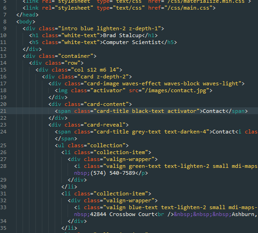258x233 pixels.
Task: Click "valign-wrapper" class on line 32
Action: [129, 201]
